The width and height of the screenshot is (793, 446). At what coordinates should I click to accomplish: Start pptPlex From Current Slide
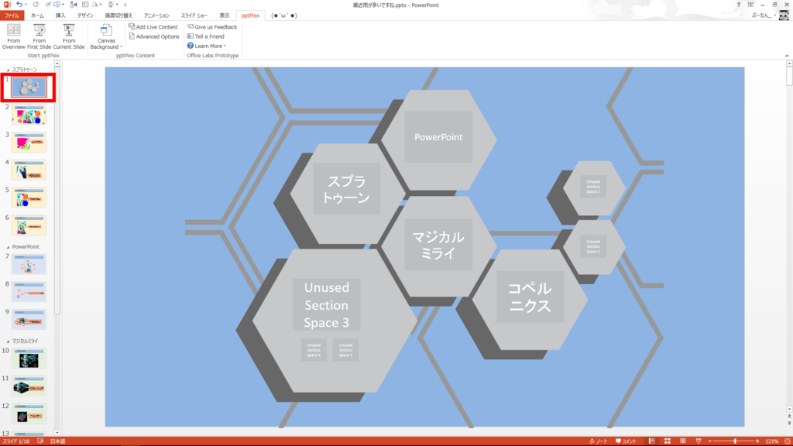(x=69, y=36)
